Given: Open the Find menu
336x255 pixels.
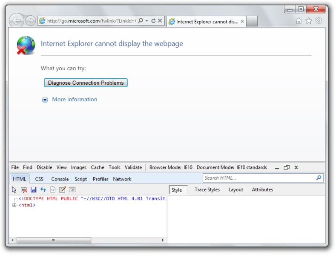Looking at the screenshot, I should (x=28, y=167).
